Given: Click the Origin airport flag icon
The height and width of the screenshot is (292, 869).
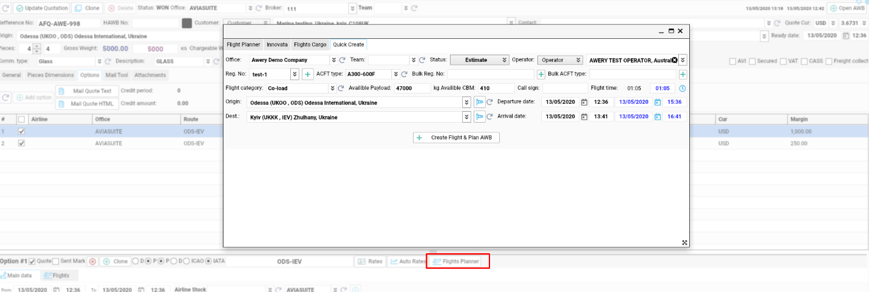Looking at the screenshot, I should tap(479, 103).
